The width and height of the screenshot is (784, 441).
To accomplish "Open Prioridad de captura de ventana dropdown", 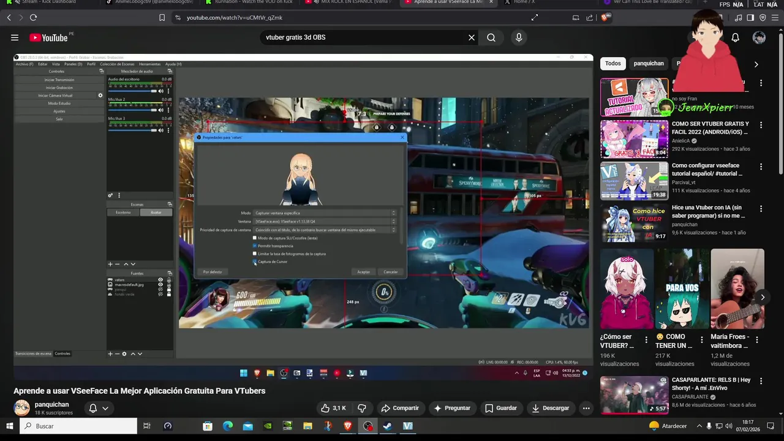I will click(x=325, y=230).
